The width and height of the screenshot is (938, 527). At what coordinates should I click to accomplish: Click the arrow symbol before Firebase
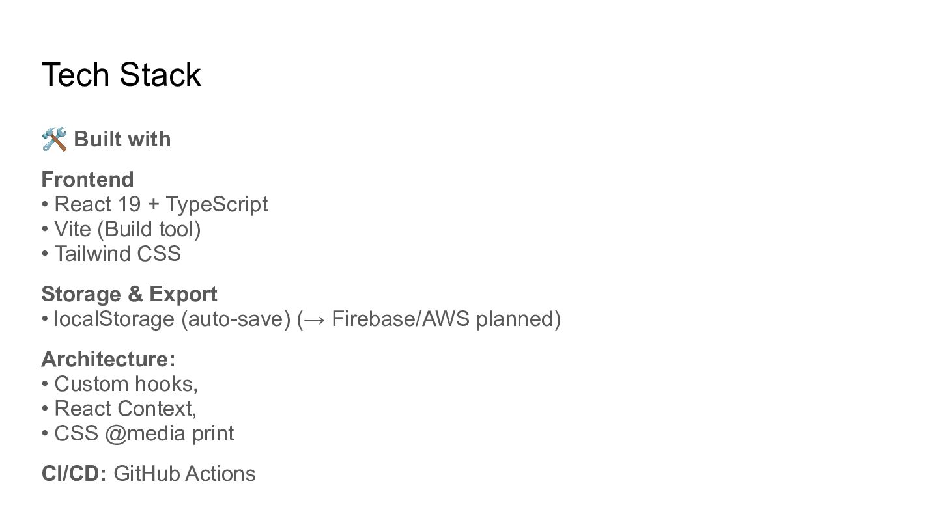click(x=315, y=319)
